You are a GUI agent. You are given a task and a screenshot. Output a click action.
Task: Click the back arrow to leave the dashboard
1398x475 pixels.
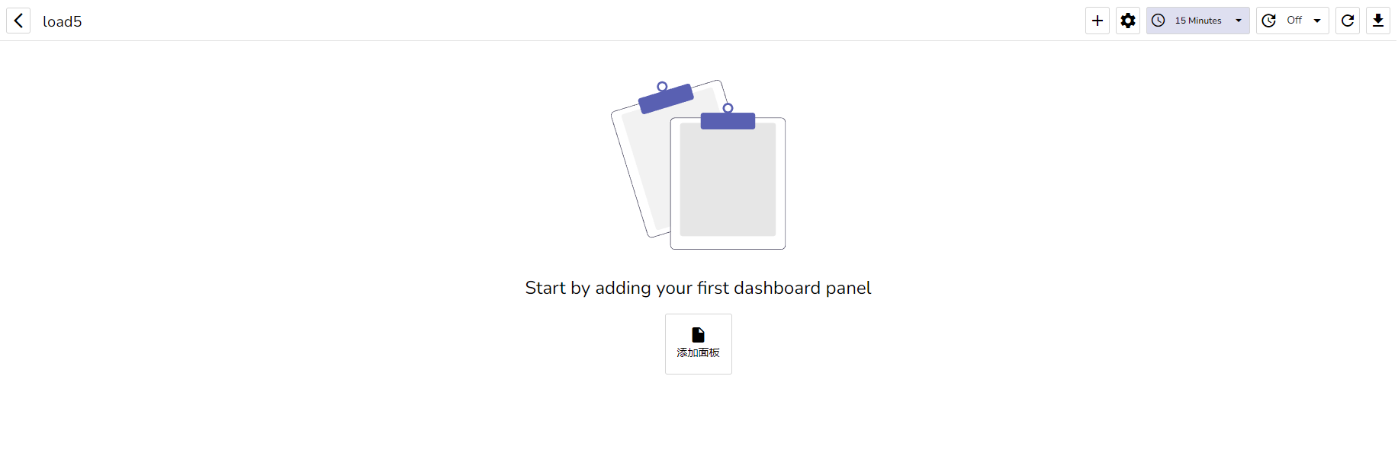18,21
